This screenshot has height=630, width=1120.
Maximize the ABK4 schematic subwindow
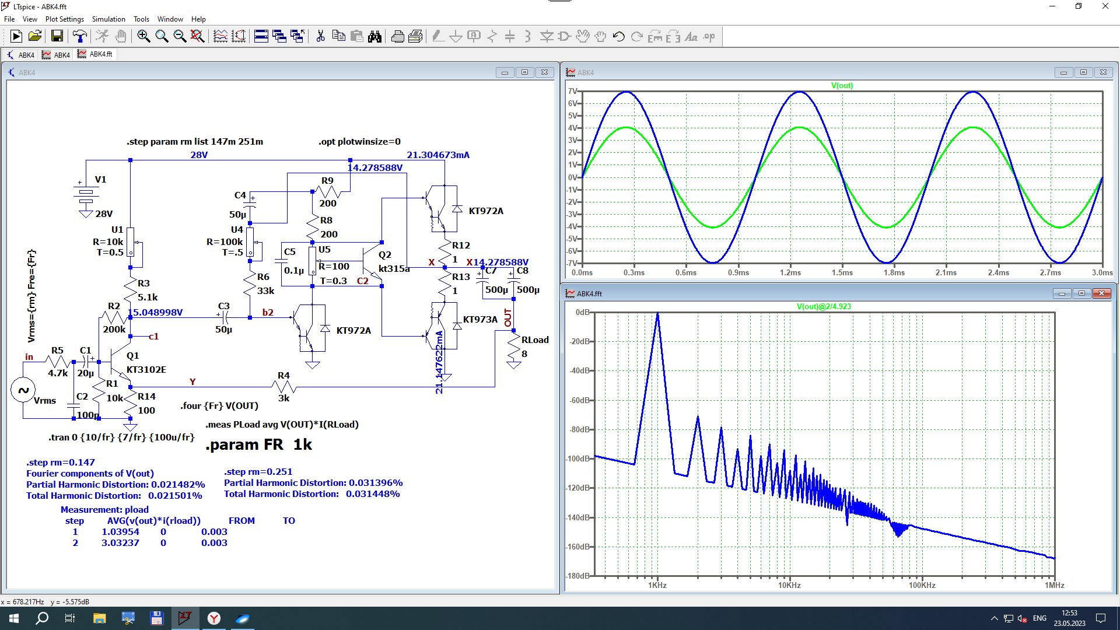[x=524, y=72]
